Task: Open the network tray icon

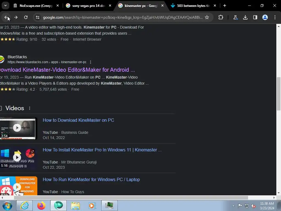Action: pyautogui.click(x=247, y=206)
